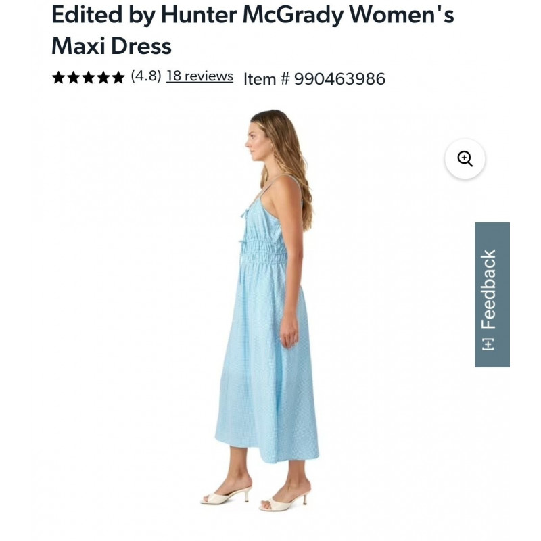Click the "Maxi Dress" title line
This screenshot has width=541, height=541.
coord(112,46)
